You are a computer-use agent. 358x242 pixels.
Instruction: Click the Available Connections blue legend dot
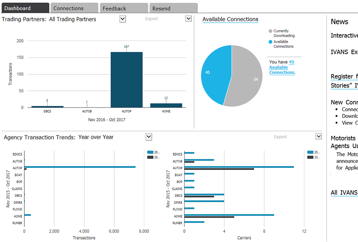click(x=271, y=42)
